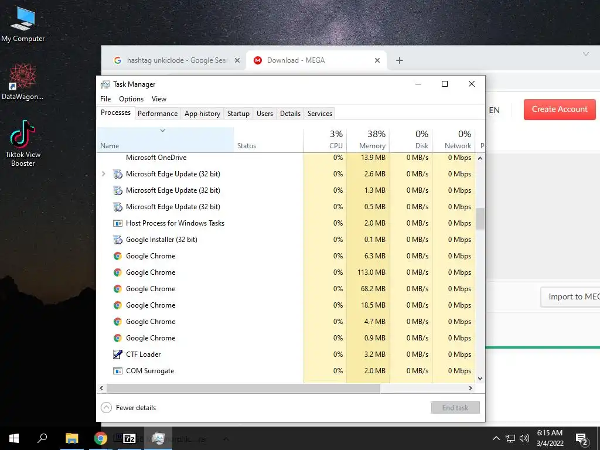Open taskbar search magnifier
The height and width of the screenshot is (450, 600).
click(x=42, y=438)
